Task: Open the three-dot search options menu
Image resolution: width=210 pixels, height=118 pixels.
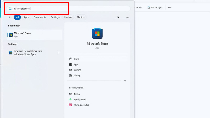Action: coord(127,17)
